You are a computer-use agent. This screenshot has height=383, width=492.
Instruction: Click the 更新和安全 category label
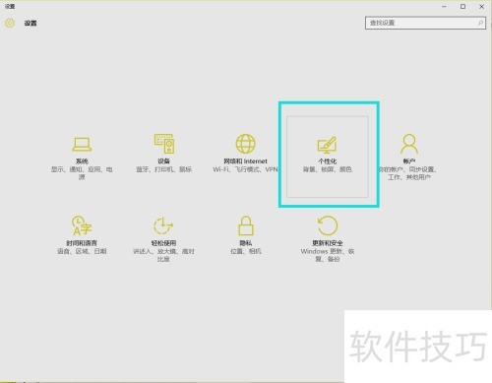click(328, 243)
